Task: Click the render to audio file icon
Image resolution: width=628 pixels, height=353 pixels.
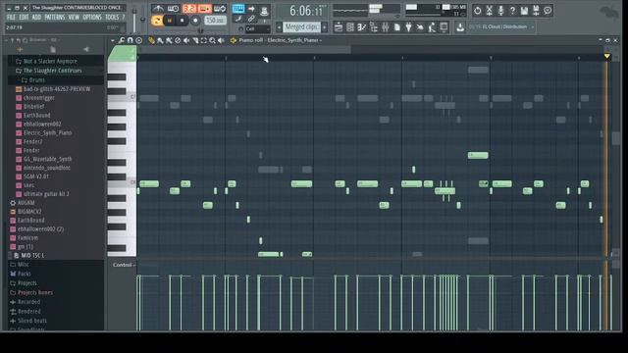Action: click(536, 11)
